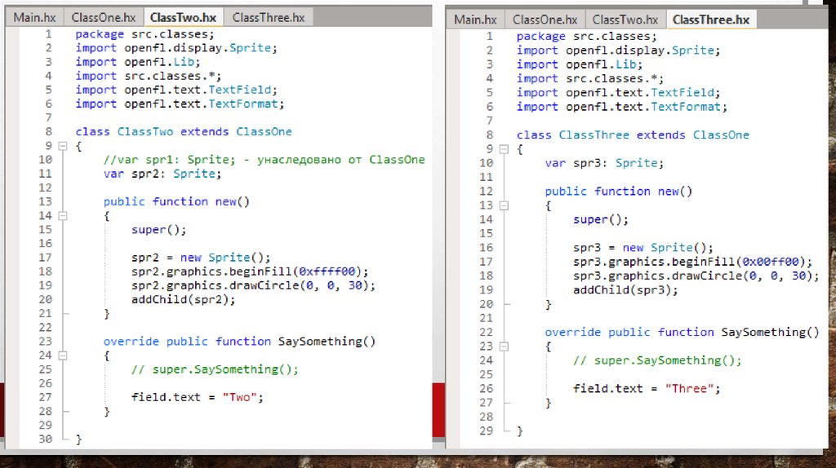Open ClassOne.hx tab in left pane

103,17
